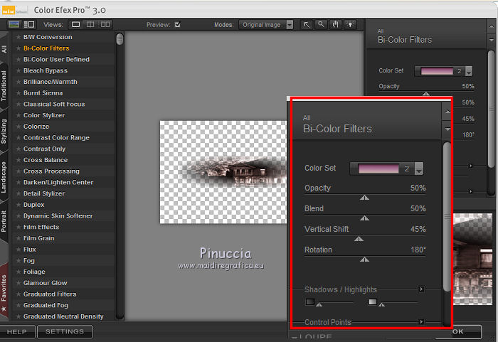Viewport: 498px width, 342px height.
Task: Toggle favorite star beside Film Grain
Action: pyautogui.click(x=18, y=238)
